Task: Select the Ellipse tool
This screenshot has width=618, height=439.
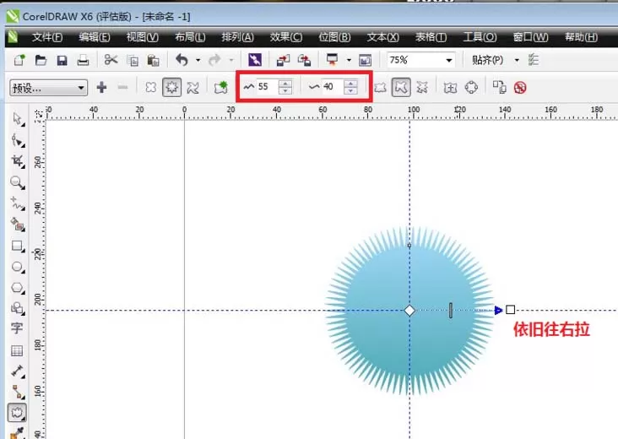Action: [18, 267]
